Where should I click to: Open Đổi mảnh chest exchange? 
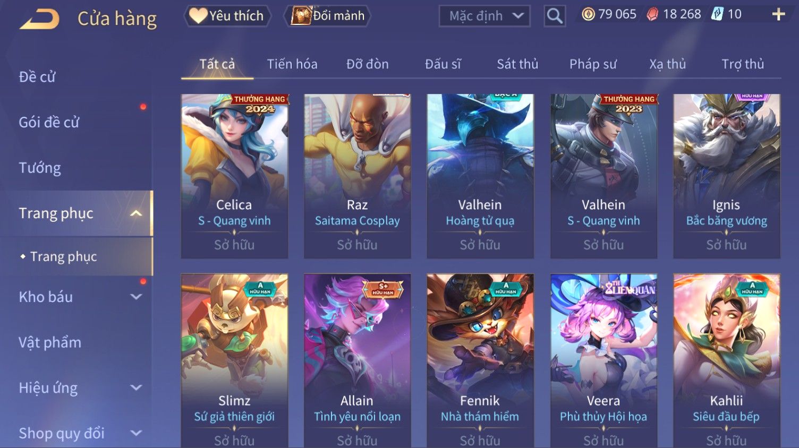[x=329, y=16]
